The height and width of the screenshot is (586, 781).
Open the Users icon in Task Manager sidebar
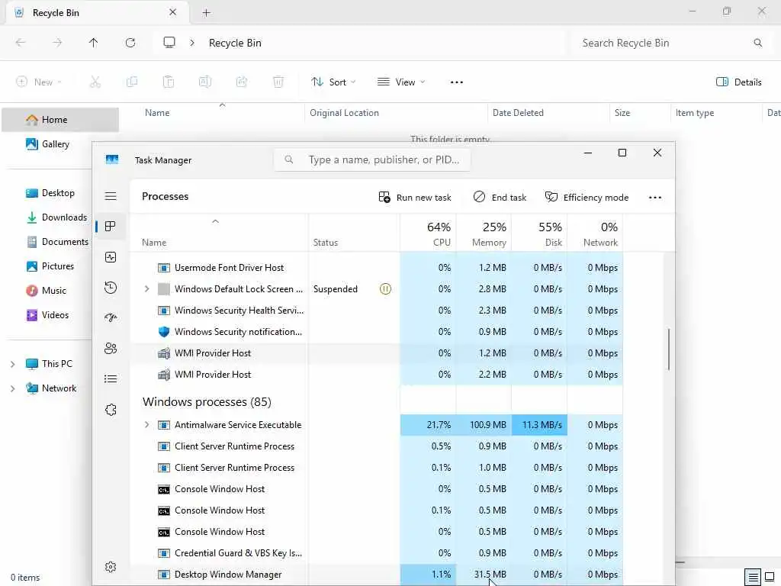[111, 348]
